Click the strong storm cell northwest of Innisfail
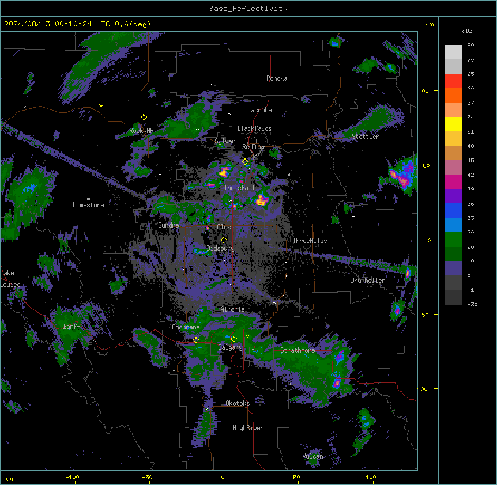 [x=224, y=172]
